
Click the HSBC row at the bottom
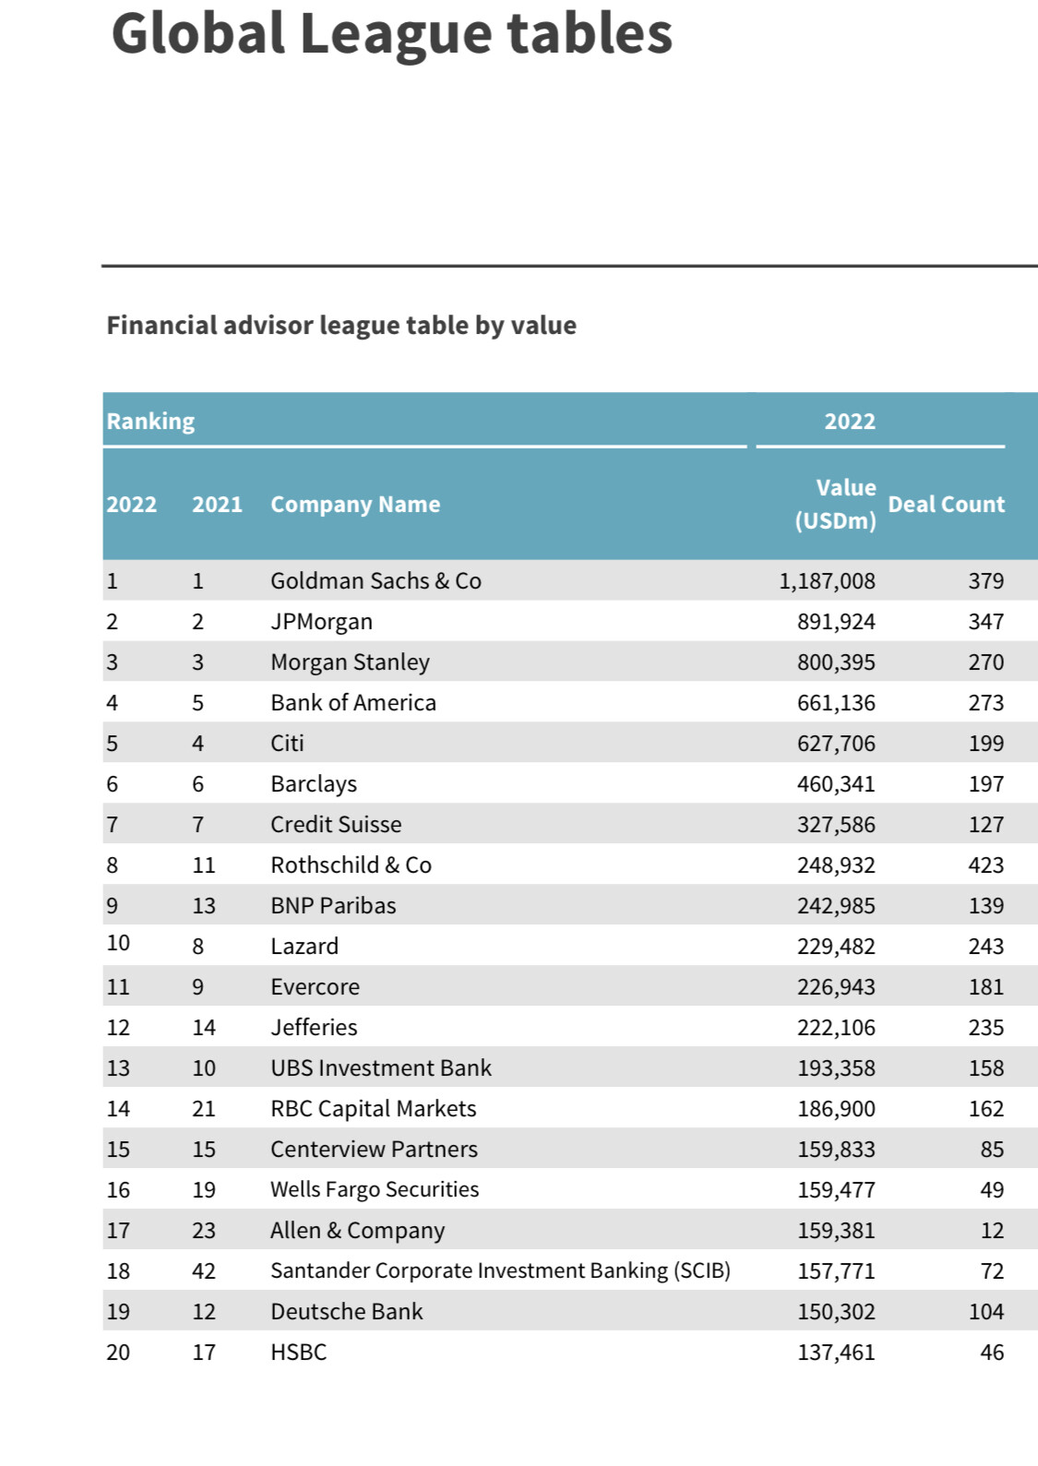[x=570, y=1352]
